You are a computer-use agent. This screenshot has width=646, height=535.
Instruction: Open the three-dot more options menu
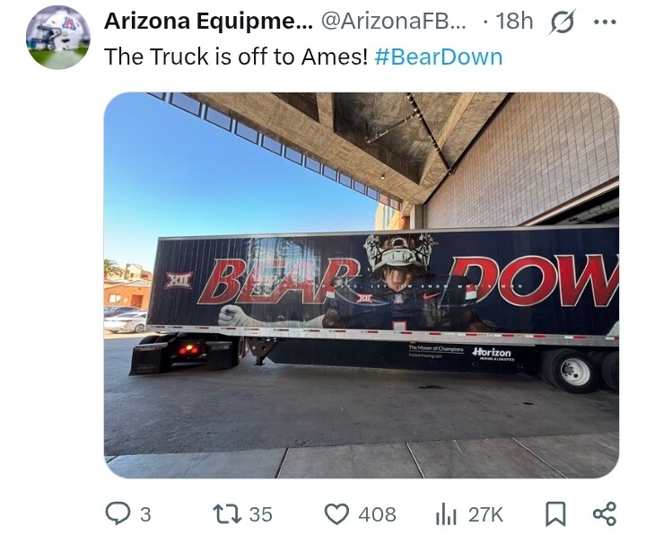click(605, 22)
